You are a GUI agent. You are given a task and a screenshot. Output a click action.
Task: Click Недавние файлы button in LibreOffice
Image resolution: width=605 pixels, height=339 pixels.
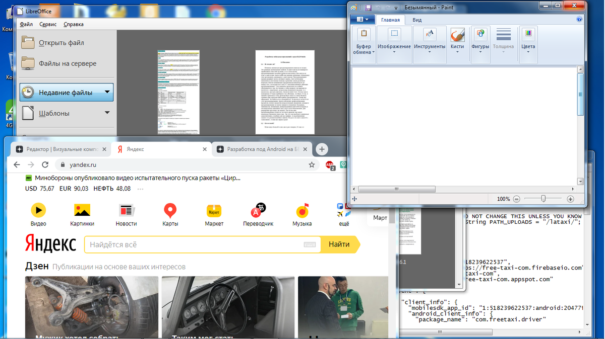(x=67, y=93)
